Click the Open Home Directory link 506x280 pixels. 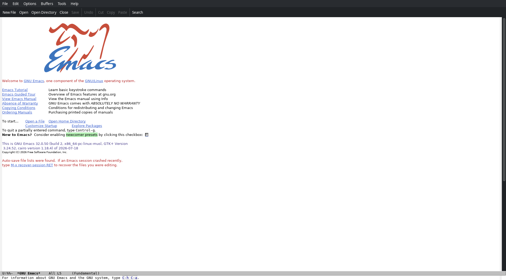point(67,121)
